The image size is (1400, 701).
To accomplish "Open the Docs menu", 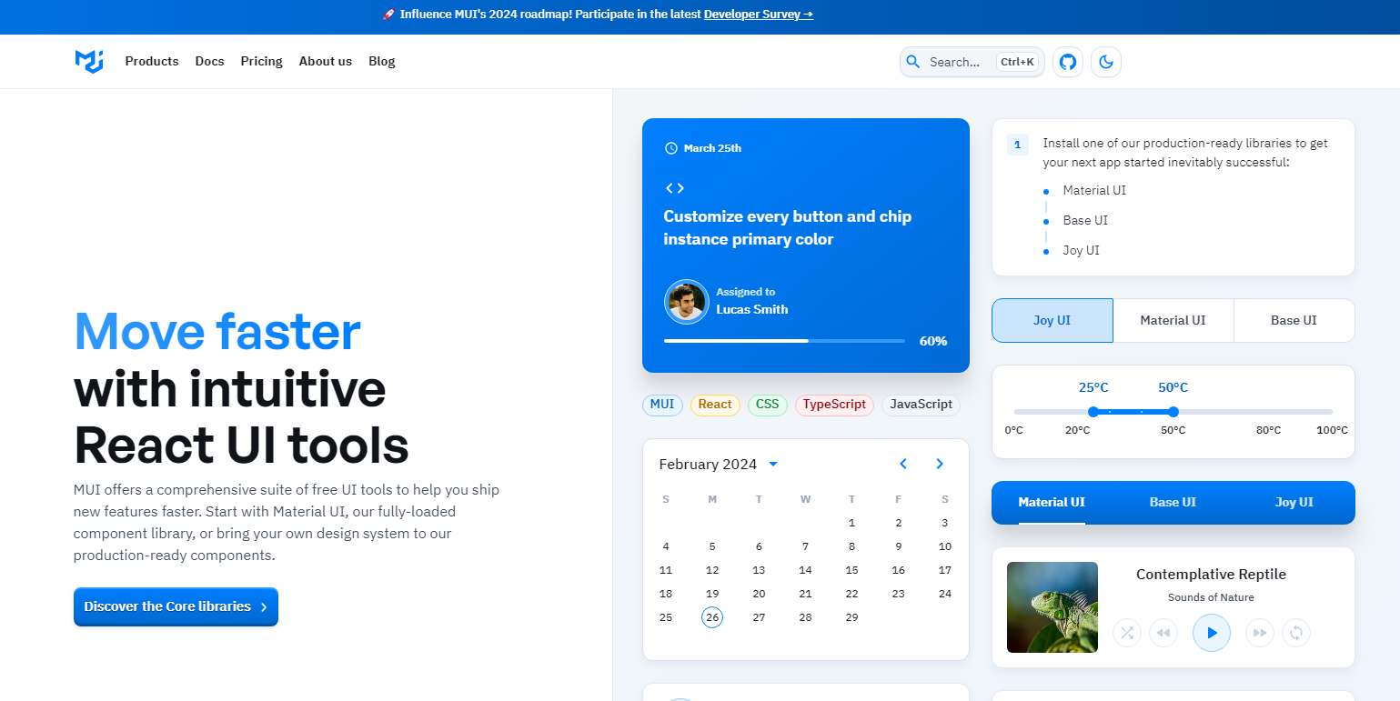I will click(209, 62).
